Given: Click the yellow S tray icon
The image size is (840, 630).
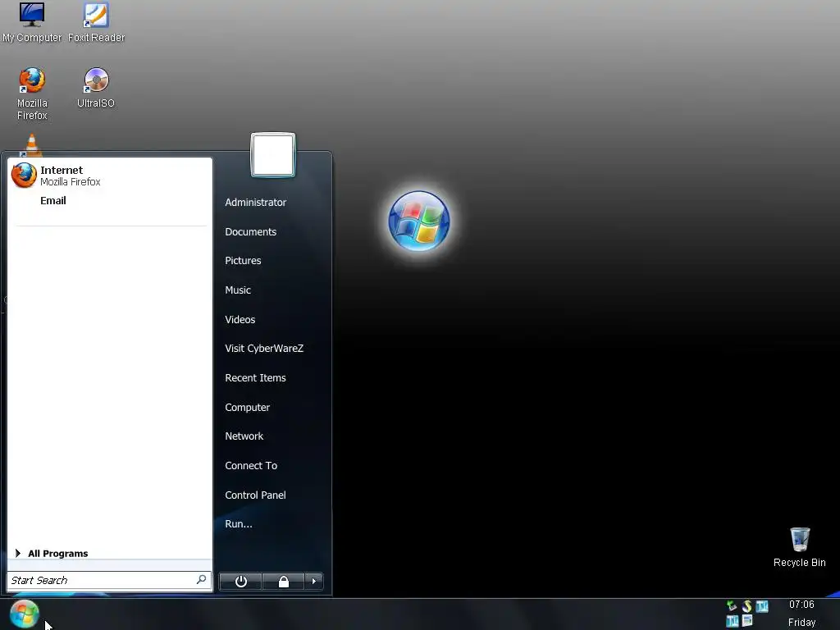Looking at the screenshot, I should coord(746,606).
